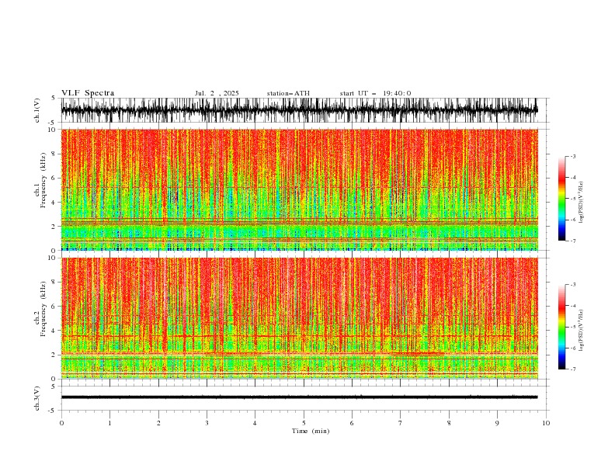Click the "station=ATH" header label

[x=288, y=93]
